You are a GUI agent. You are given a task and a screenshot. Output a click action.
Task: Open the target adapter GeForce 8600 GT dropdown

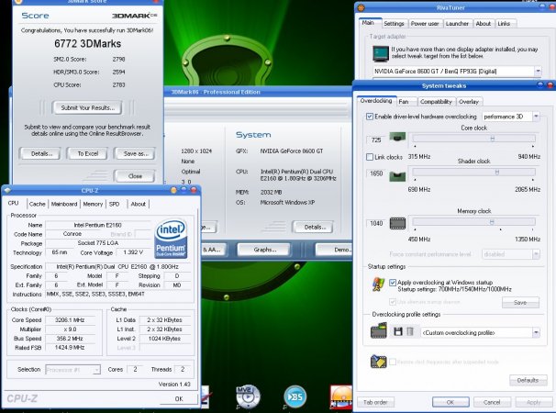538,71
